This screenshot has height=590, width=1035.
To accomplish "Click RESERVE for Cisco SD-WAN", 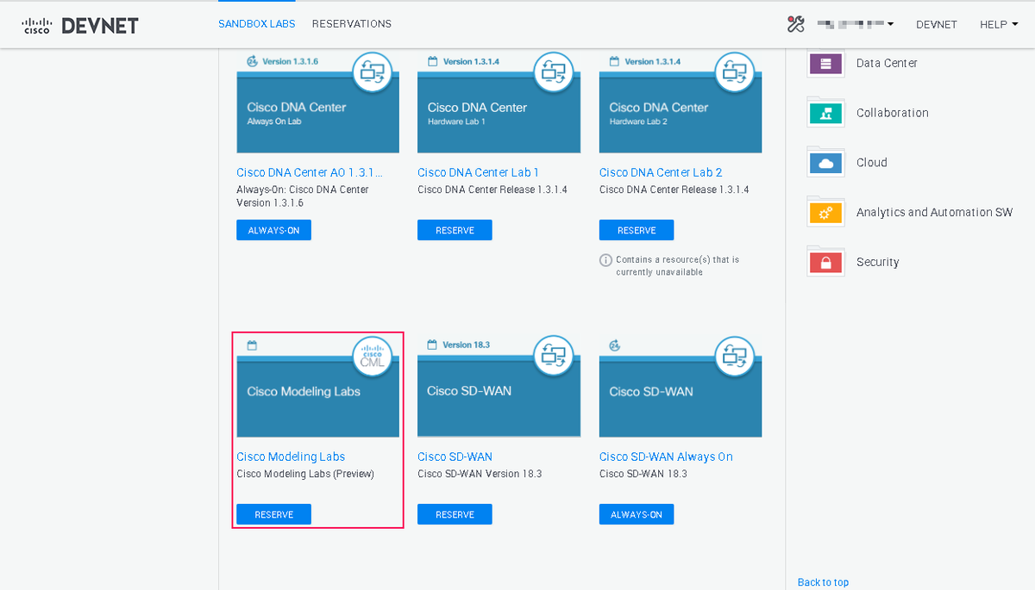I will pyautogui.click(x=455, y=514).
